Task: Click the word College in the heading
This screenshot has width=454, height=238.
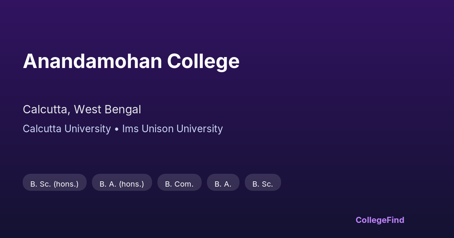Action: click(x=203, y=61)
